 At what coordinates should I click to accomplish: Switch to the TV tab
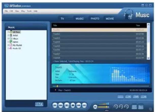click(62, 19)
